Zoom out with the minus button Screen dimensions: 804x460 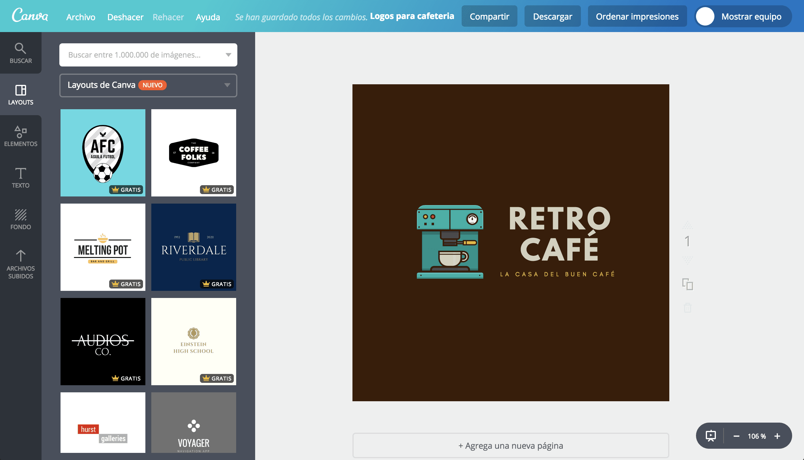(736, 436)
